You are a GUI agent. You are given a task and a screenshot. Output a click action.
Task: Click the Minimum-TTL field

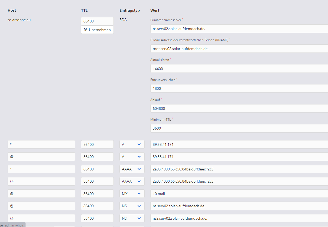pyautogui.click(x=238, y=128)
